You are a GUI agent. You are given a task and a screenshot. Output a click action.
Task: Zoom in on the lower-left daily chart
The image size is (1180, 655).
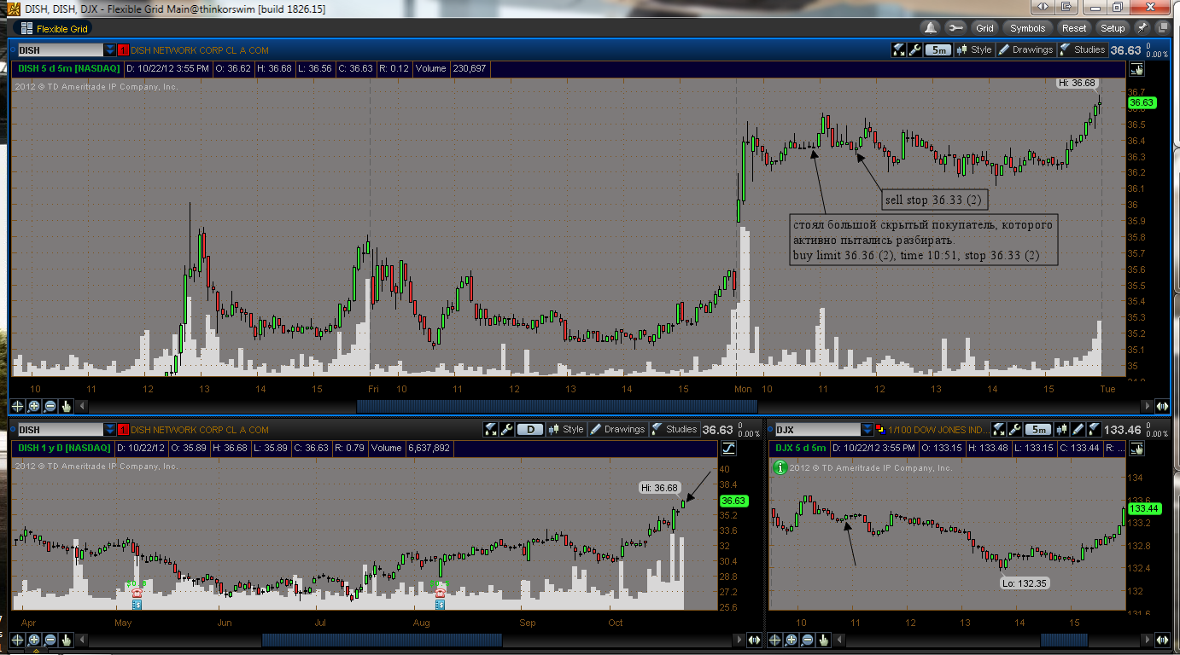pos(34,639)
